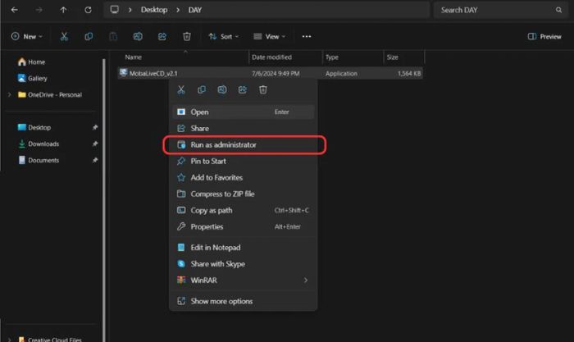The width and height of the screenshot is (574, 342).
Task: Open Properties from context menu
Action: tap(243, 226)
